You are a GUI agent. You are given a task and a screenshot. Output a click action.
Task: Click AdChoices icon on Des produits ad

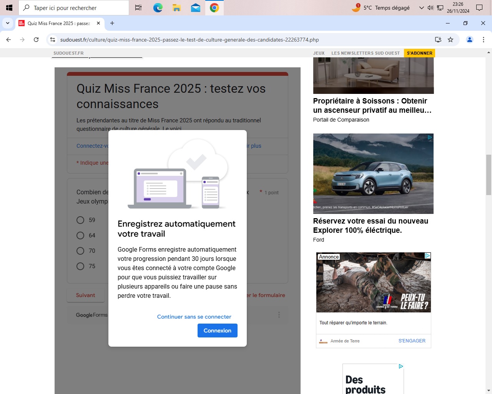coord(401,367)
